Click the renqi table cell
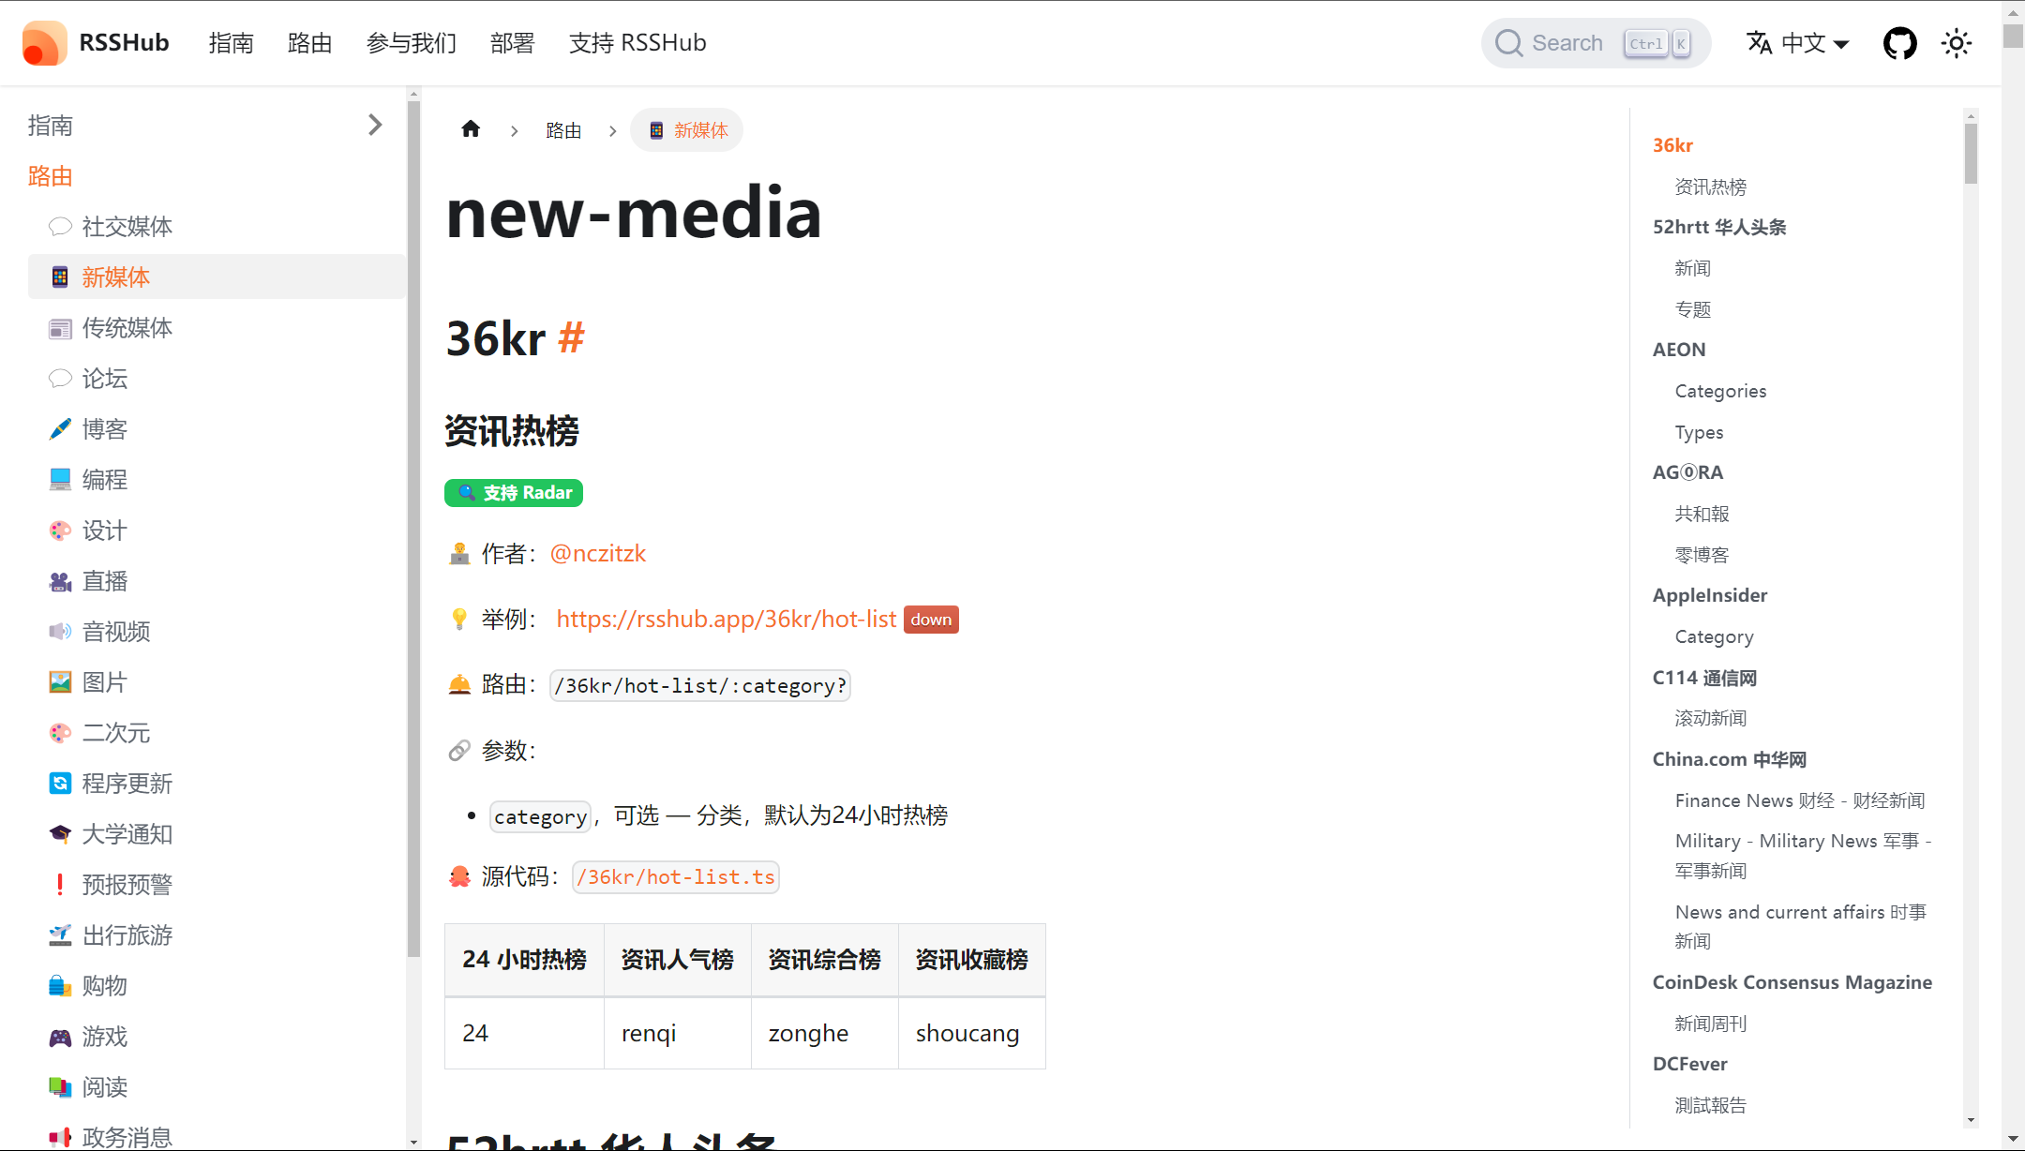Viewport: 2025px width, 1151px height. (x=678, y=1033)
